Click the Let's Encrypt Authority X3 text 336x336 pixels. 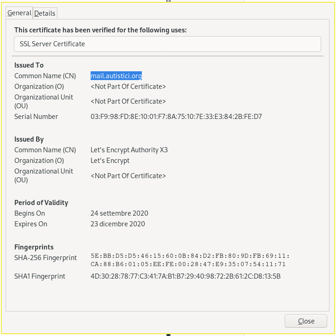(129, 150)
